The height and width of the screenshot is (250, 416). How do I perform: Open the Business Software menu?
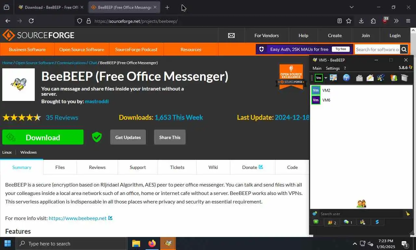(x=27, y=49)
